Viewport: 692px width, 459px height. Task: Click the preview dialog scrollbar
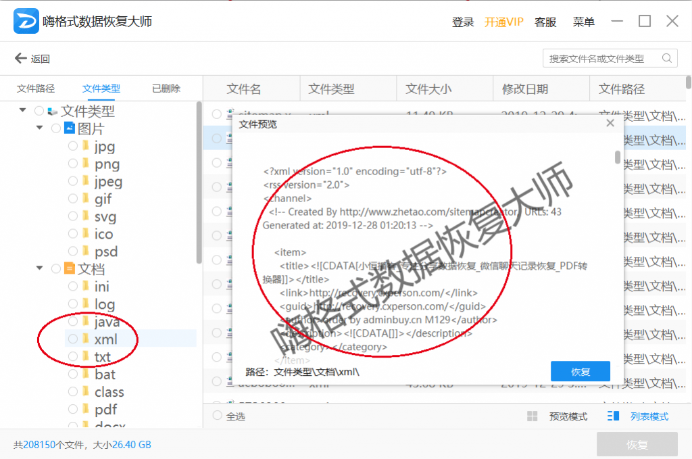tap(618, 157)
